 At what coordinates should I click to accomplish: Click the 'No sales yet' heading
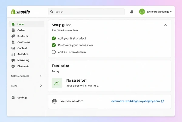point(76,80)
